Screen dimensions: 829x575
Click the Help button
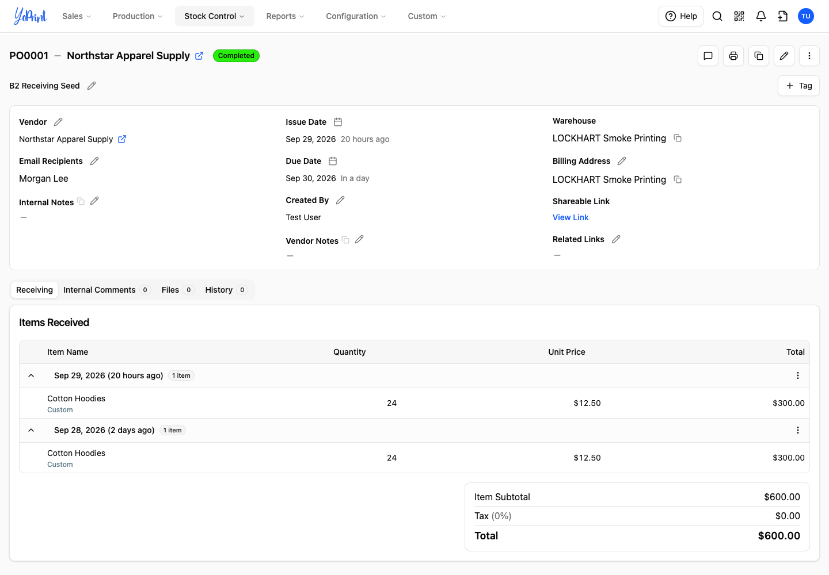pos(681,16)
